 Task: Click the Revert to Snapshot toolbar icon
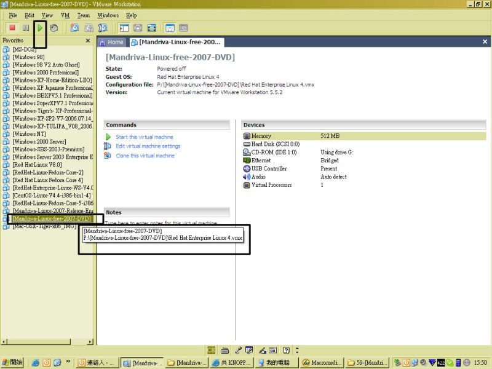click(89, 28)
